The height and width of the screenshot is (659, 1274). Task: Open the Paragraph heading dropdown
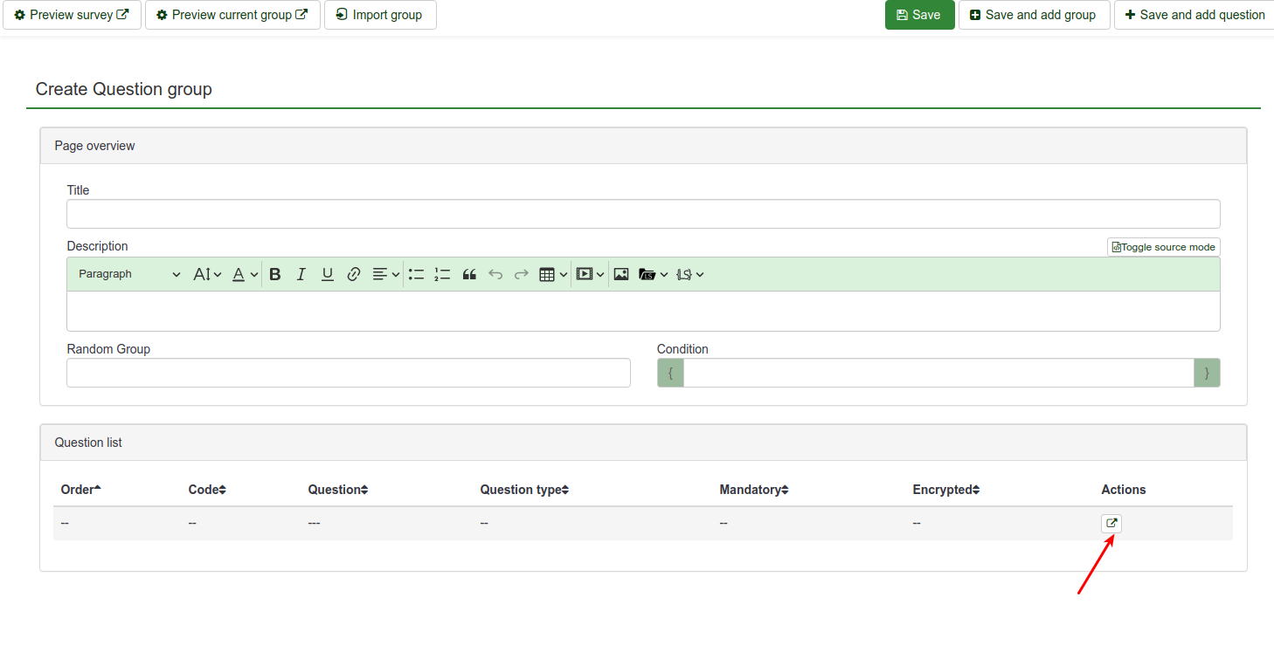tap(129, 274)
